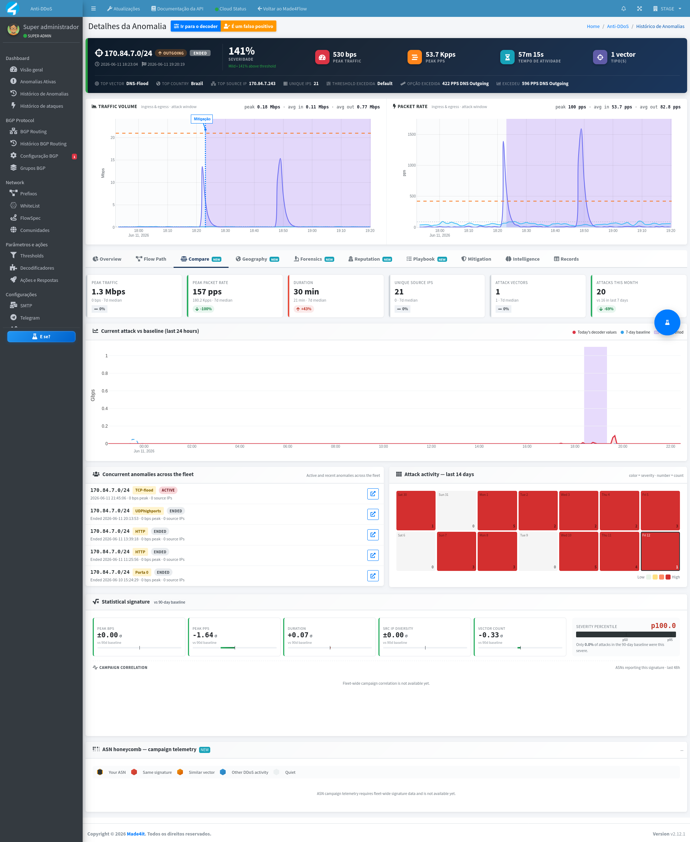The image size is (690, 842).
Task: Toggle 7-day baseline legend
Action: (635, 332)
